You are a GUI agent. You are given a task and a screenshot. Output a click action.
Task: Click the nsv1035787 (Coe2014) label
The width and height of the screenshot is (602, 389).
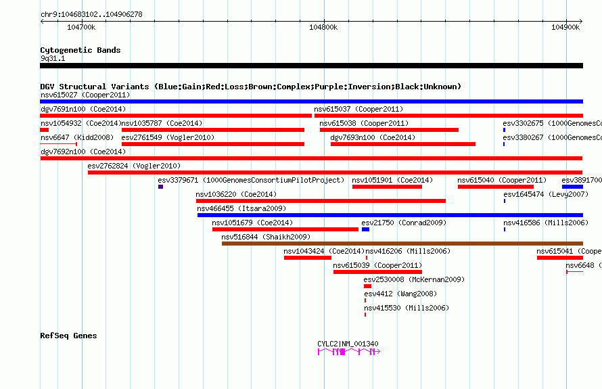point(162,123)
